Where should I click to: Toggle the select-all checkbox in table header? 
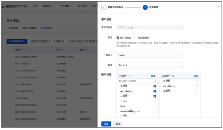pyautogui.click(x=10, y=50)
